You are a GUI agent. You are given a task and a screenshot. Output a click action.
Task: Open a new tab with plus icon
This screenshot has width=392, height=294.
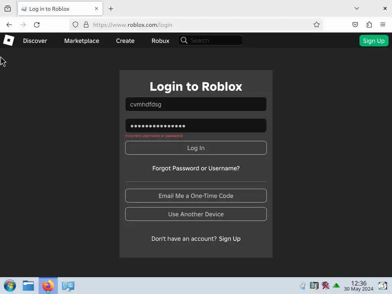(x=111, y=9)
